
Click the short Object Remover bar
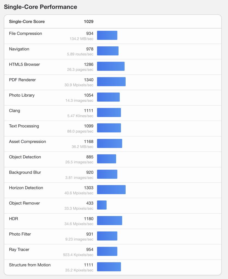102,205
